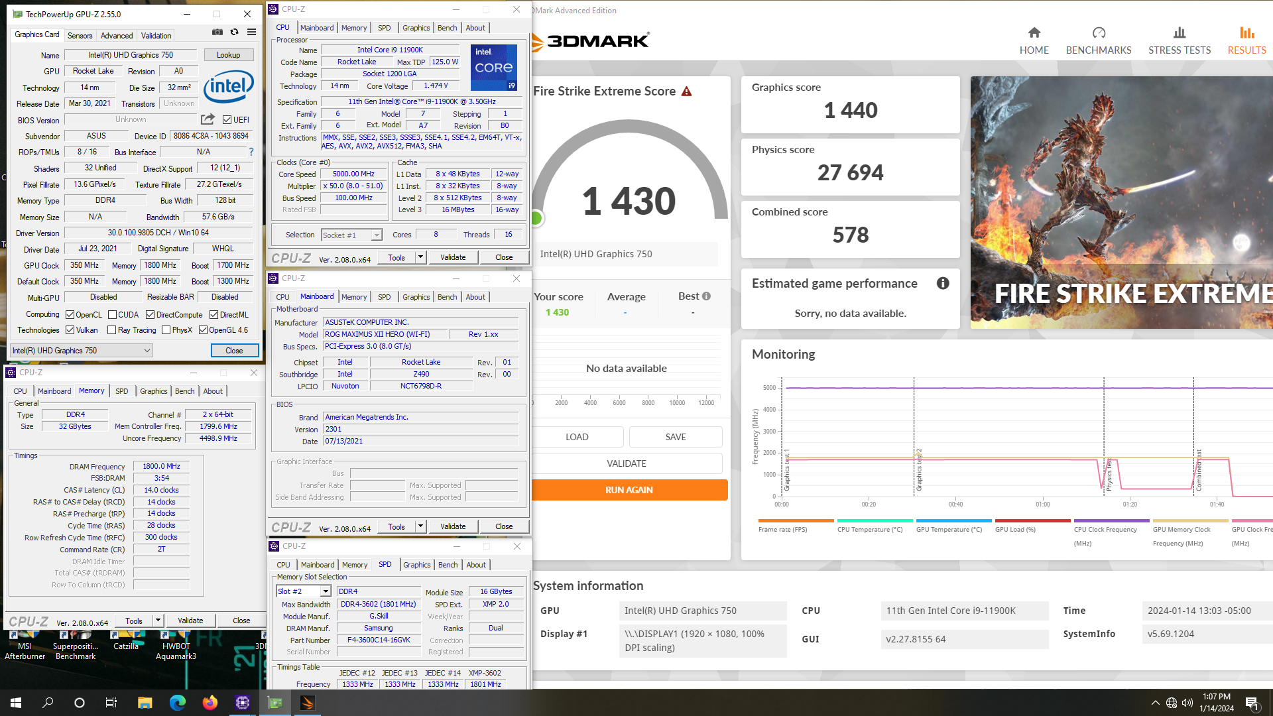Toggle the Vulkan checkbox
Screen dimensions: 1273x716
click(70, 329)
